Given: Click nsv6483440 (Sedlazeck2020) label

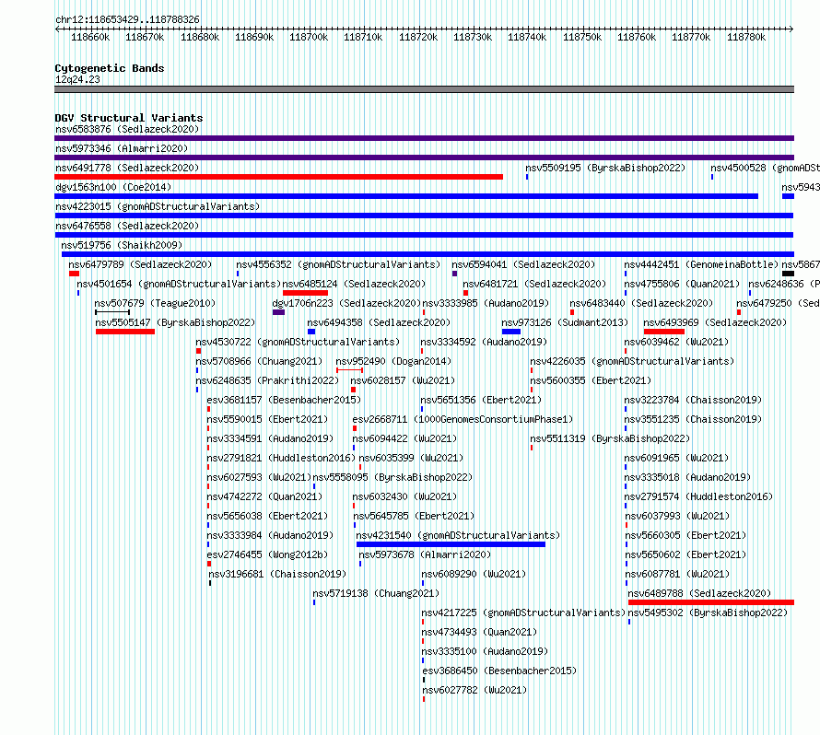Looking at the screenshot, I should click(x=641, y=303).
